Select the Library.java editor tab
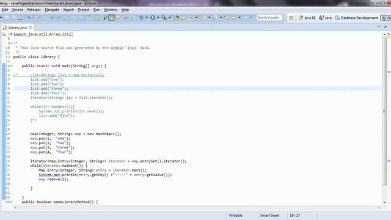Screen dimensions: 391x220 click(x=18, y=28)
